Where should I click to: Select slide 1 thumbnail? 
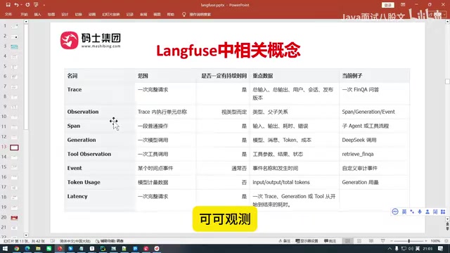click(14, 27)
